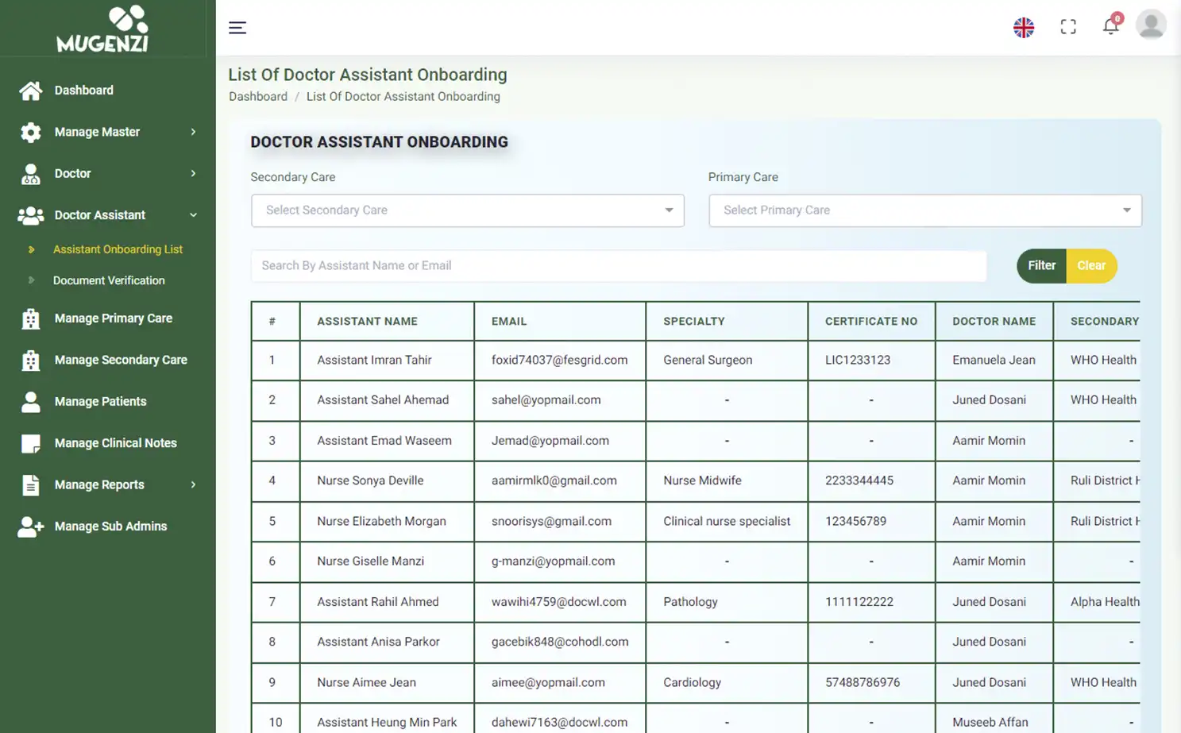Click the hamburger menu to collapse sidebar
1181x733 pixels.
point(237,27)
